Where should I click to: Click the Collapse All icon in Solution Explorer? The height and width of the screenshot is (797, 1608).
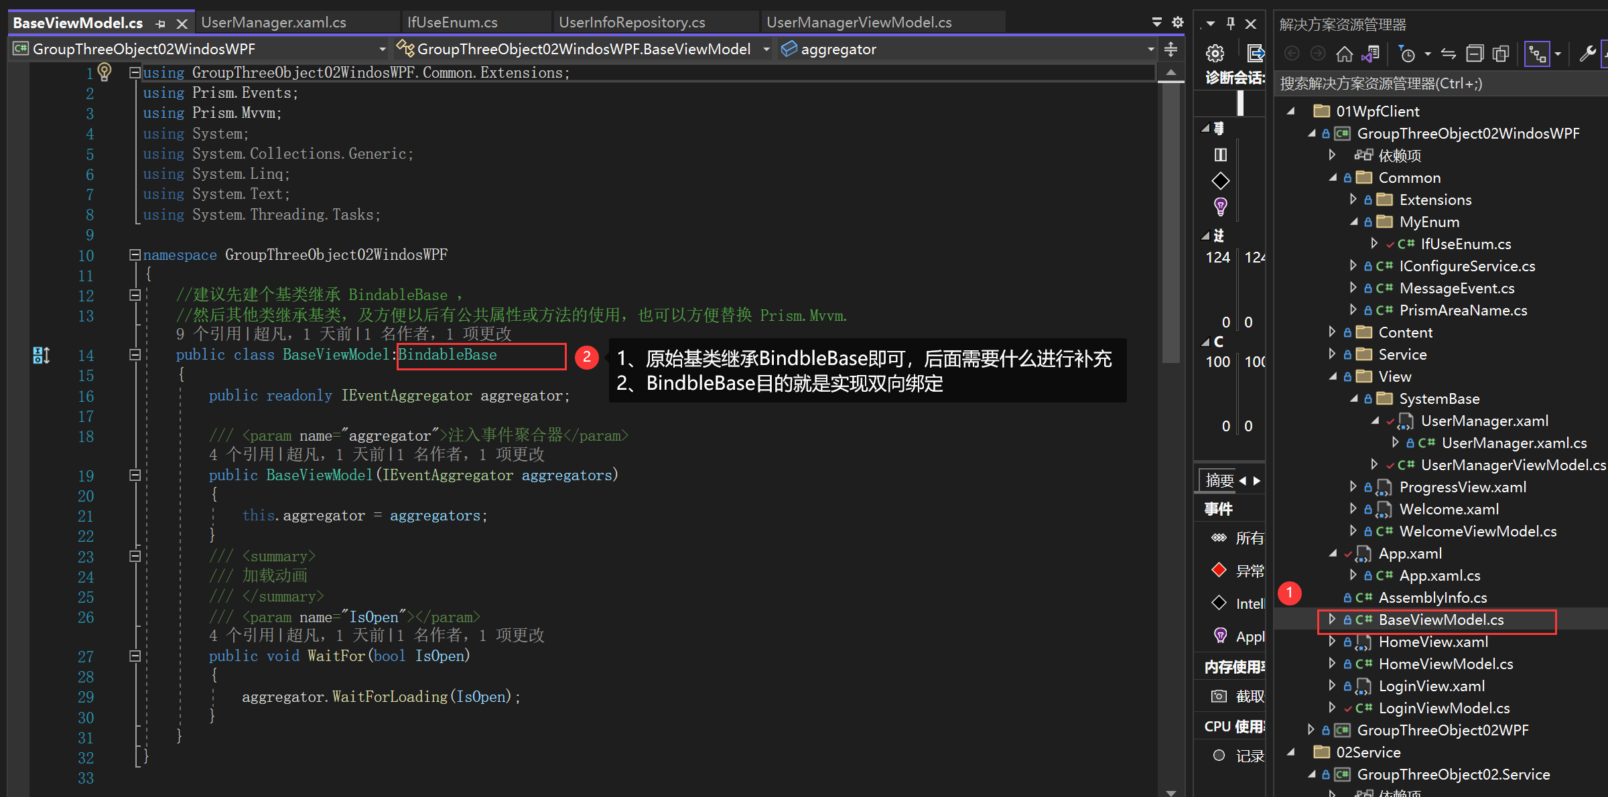[1475, 54]
